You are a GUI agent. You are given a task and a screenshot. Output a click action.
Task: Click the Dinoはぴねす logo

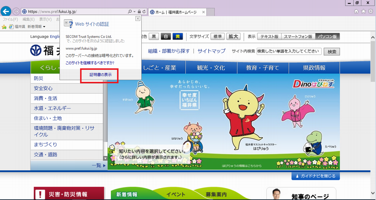pos(314,84)
